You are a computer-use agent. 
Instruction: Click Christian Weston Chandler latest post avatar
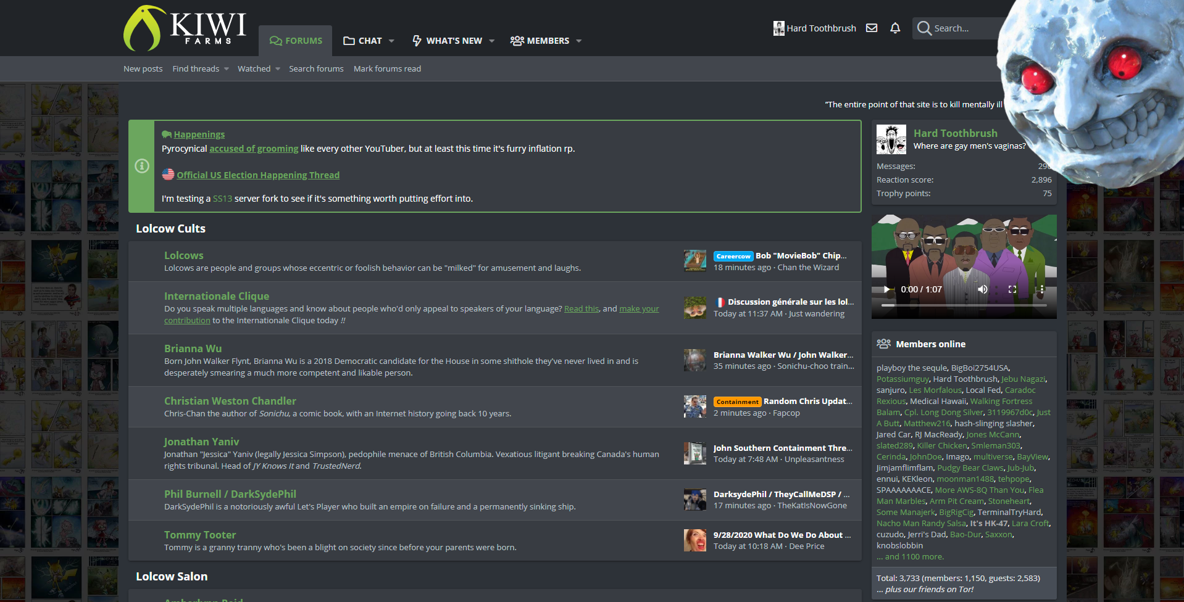coord(695,406)
